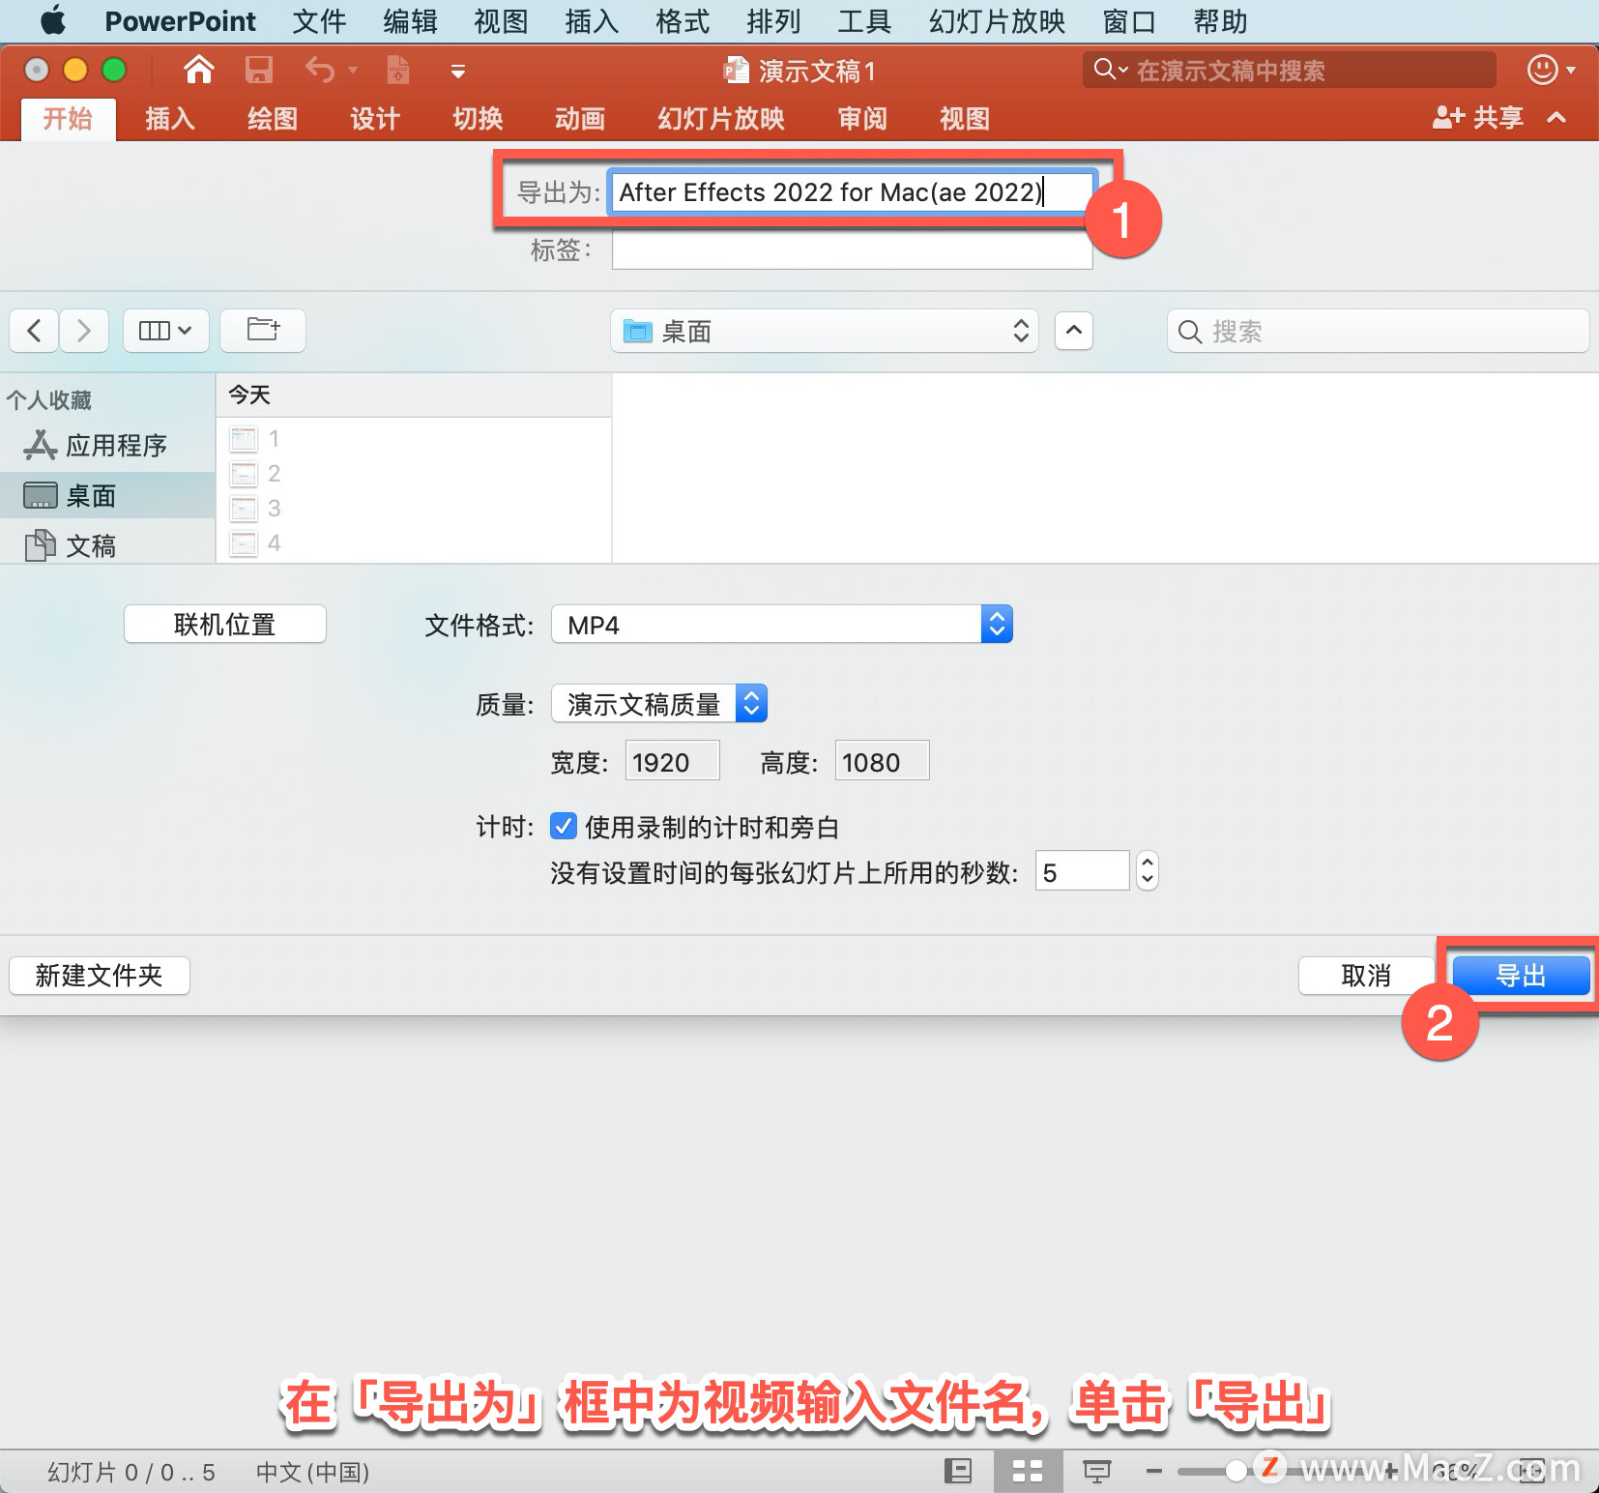The image size is (1599, 1493).
Task: Collapse the ribbon with the chevron
Action: point(1556,118)
